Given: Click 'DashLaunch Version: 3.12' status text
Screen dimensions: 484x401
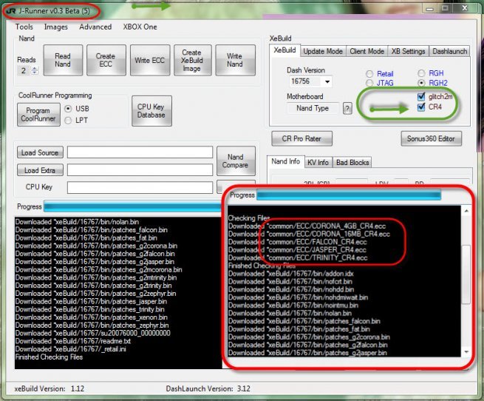Looking at the screenshot, I should tap(208, 388).
